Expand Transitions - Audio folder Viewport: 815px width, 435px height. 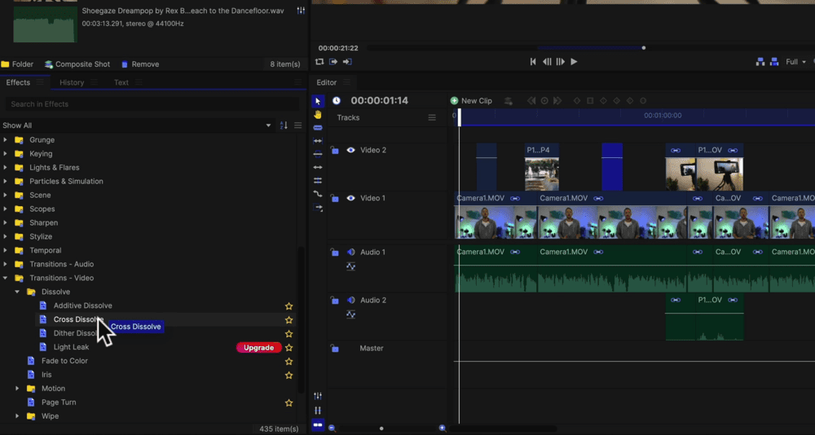5,264
